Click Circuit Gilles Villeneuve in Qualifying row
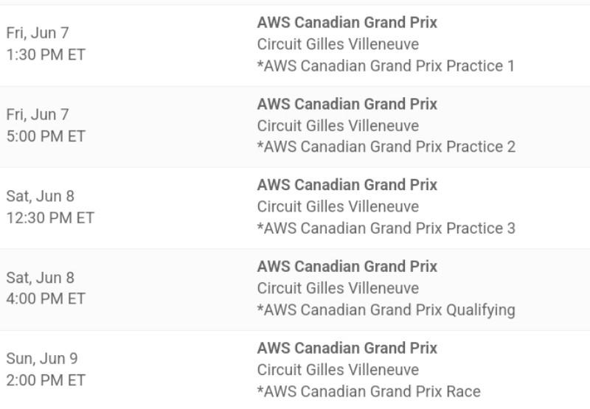The height and width of the screenshot is (409, 590). coord(338,288)
